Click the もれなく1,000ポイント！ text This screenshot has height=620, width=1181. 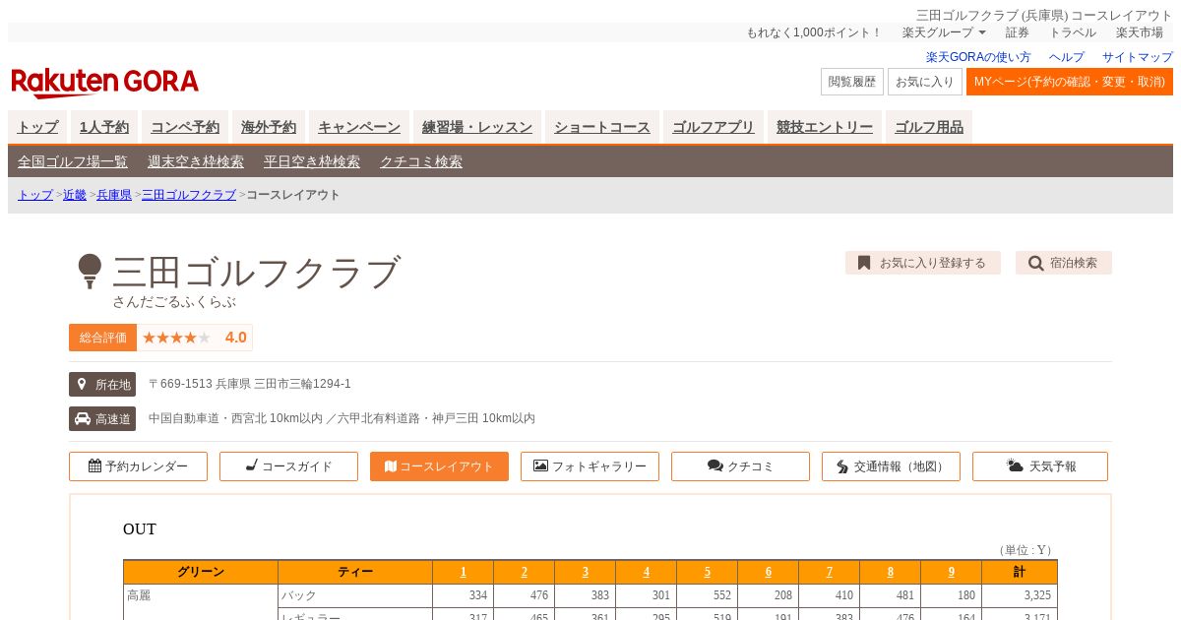(815, 32)
